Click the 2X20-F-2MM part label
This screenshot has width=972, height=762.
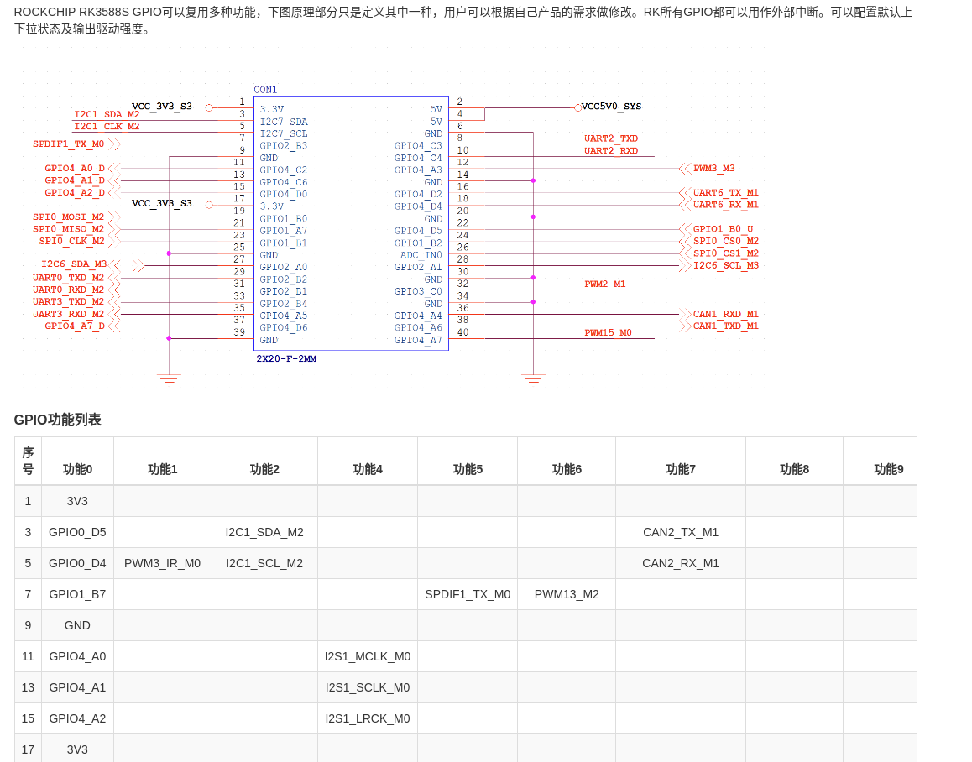coord(286,358)
